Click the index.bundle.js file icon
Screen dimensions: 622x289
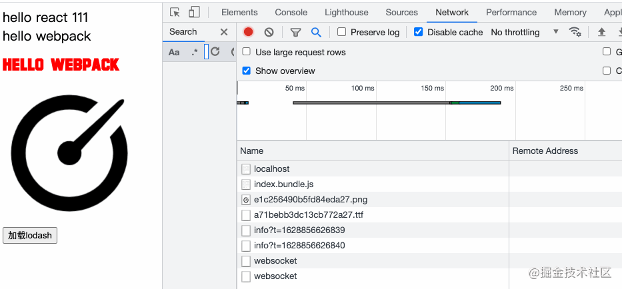246,184
